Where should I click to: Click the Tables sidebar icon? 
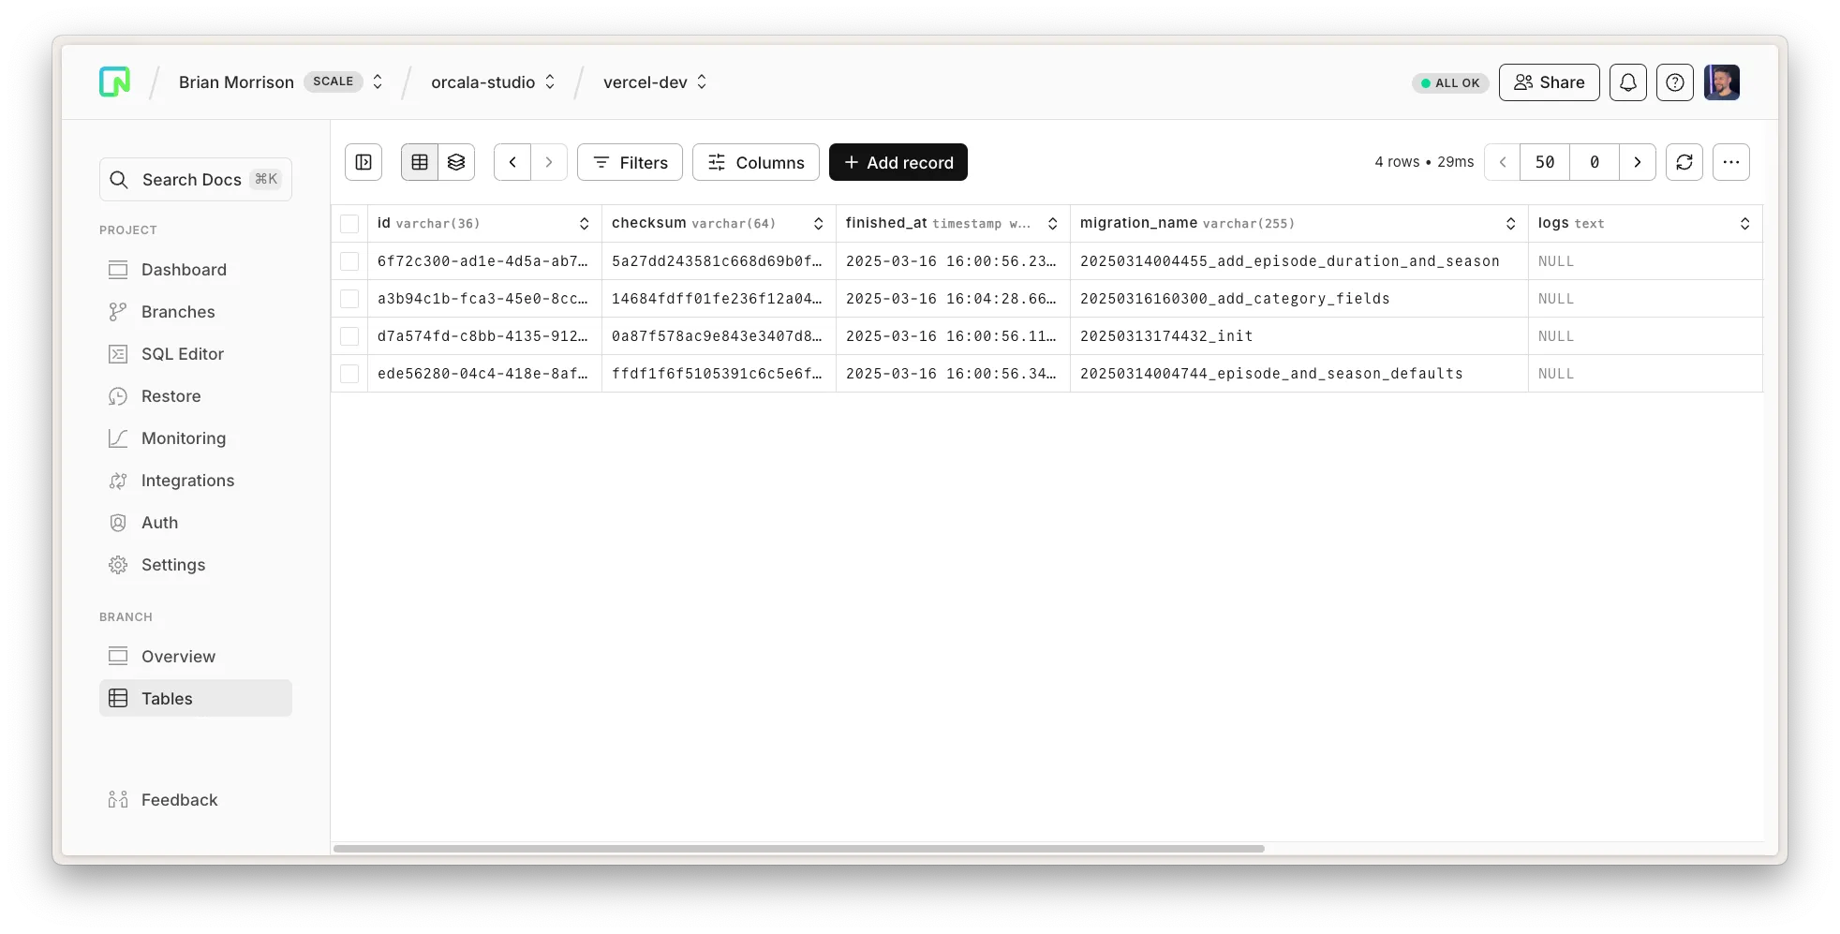tap(118, 698)
